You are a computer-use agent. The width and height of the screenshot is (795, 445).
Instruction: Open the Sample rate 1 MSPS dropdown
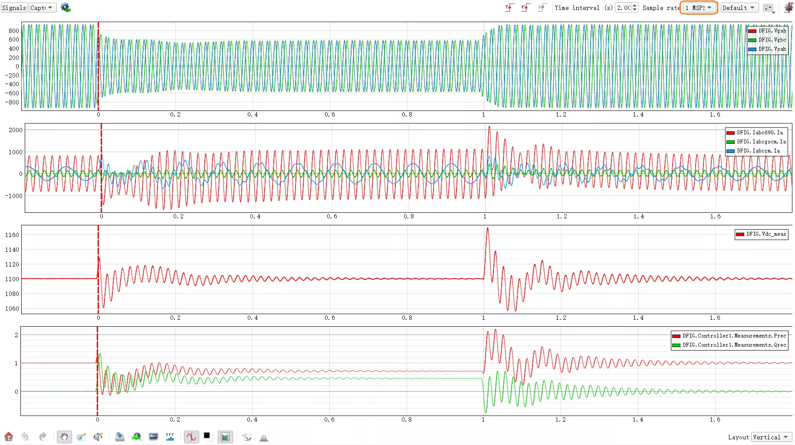[699, 8]
